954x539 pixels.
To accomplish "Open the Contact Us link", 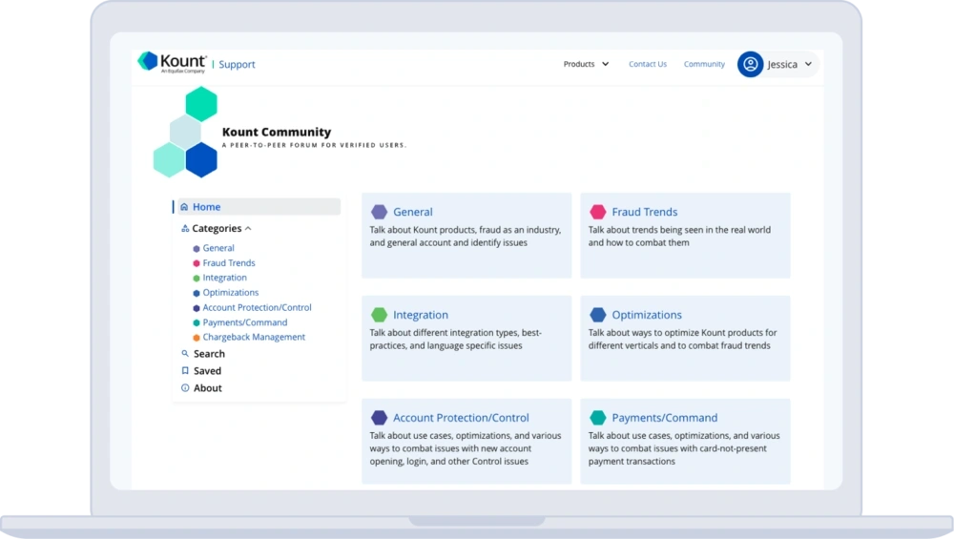I will point(647,64).
